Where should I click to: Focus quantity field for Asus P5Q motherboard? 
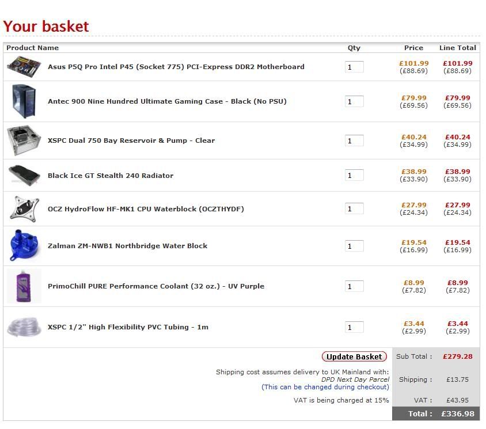point(354,67)
